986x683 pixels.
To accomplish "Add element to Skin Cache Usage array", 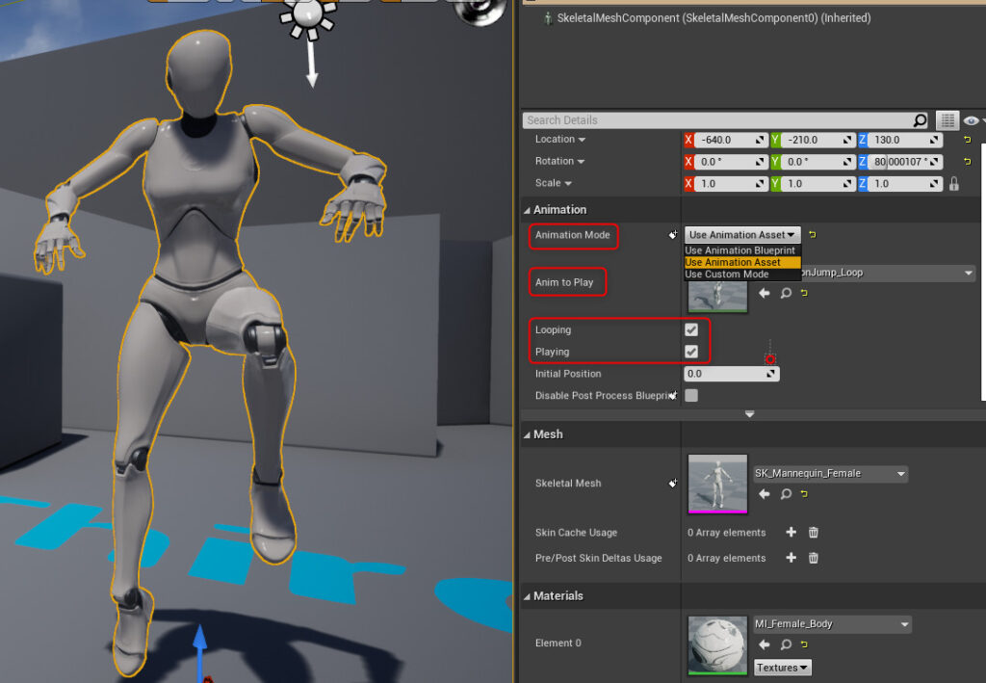I will click(791, 533).
